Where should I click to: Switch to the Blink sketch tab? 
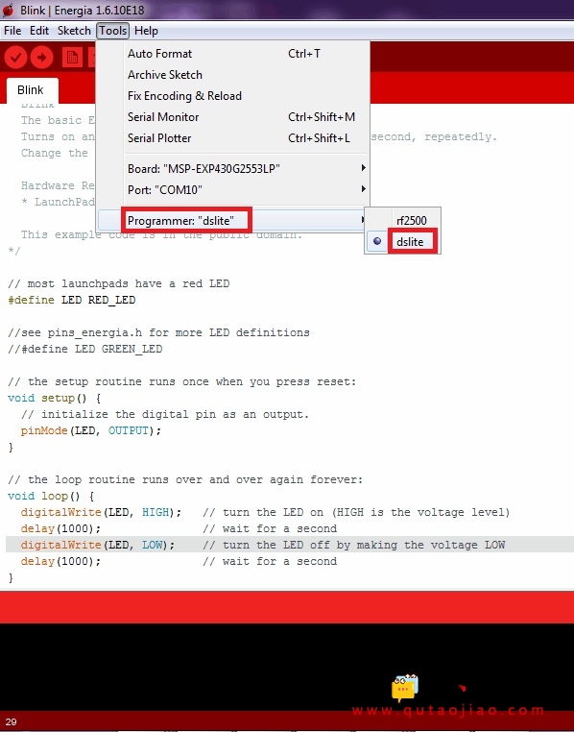click(32, 90)
